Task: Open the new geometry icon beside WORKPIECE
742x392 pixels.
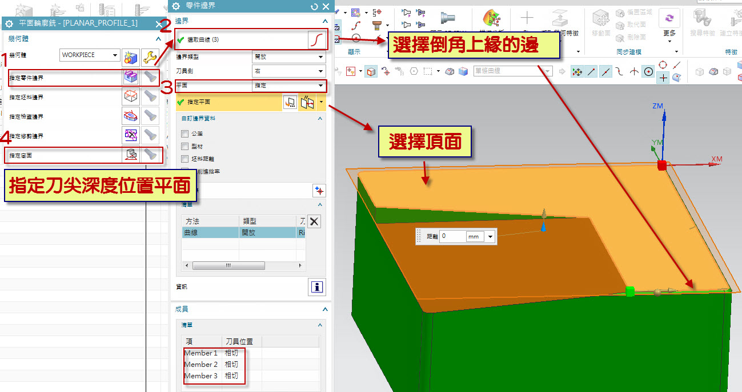Action: pos(131,56)
